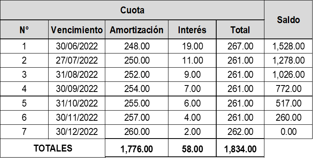Select the Cuota header cell

tap(132, 10)
